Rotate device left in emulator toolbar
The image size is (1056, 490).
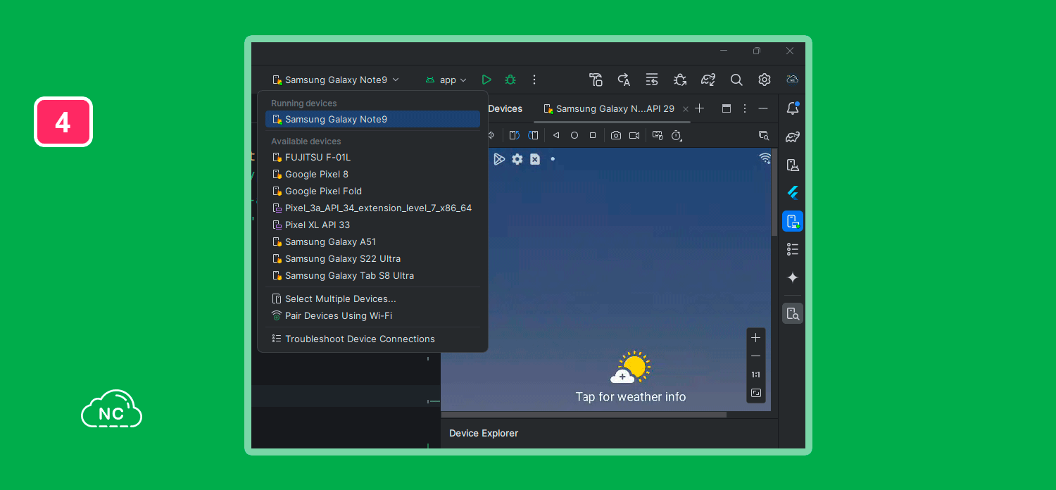[x=515, y=135]
